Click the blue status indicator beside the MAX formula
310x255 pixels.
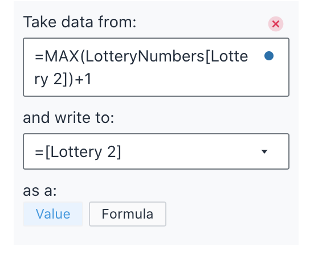pyautogui.click(x=269, y=56)
